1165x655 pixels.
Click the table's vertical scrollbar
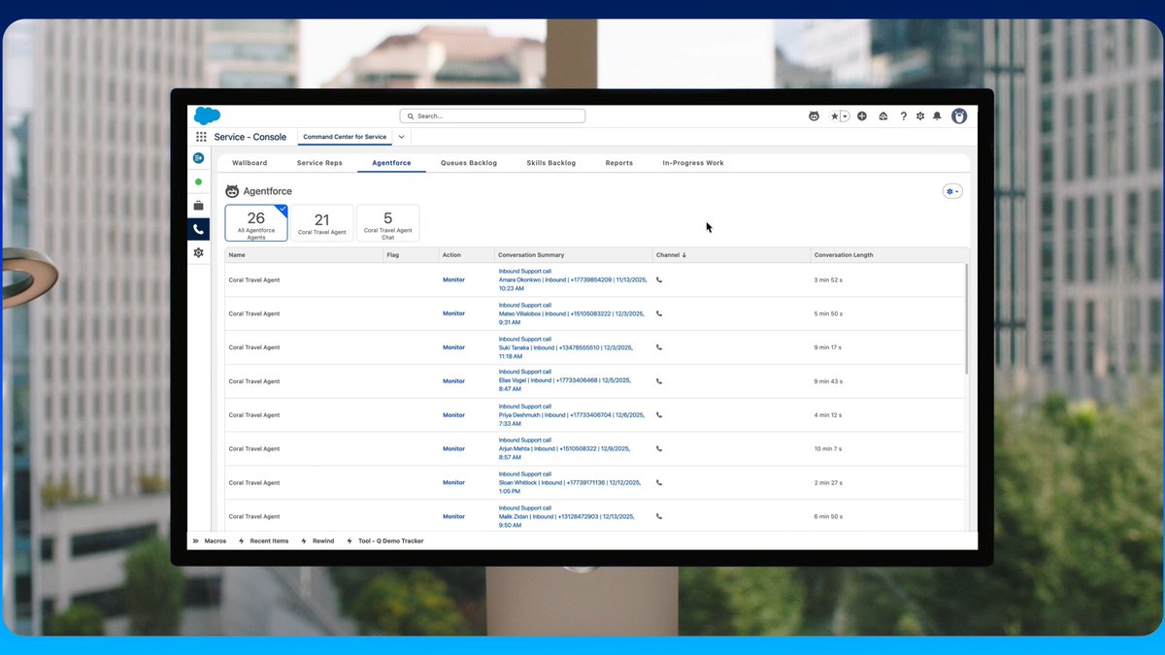pyautogui.click(x=966, y=319)
